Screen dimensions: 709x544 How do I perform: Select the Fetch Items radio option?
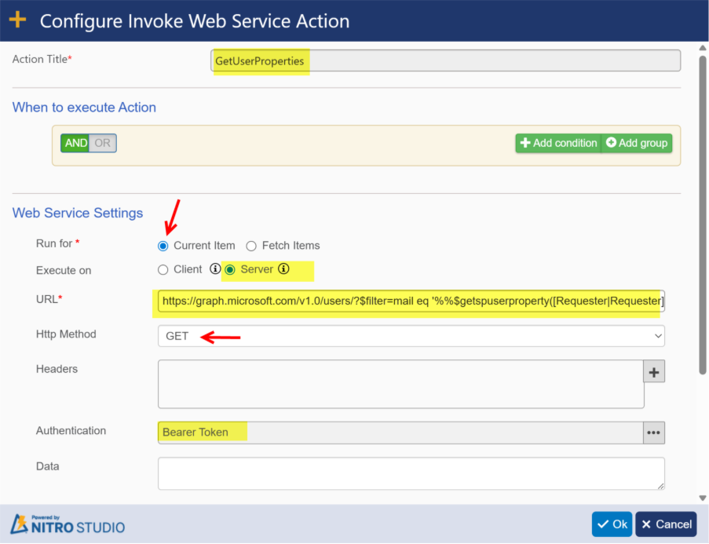click(x=251, y=246)
